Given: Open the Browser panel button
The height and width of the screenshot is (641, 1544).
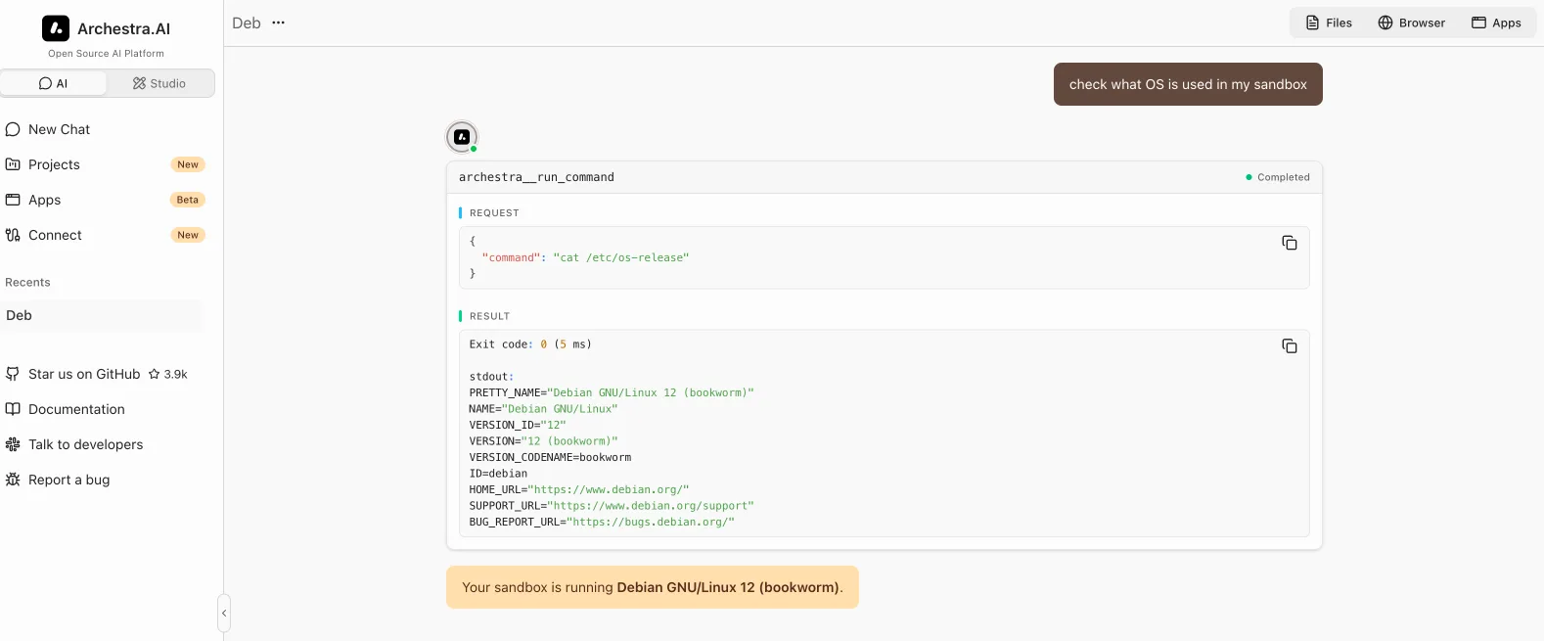Looking at the screenshot, I should tap(1411, 23).
